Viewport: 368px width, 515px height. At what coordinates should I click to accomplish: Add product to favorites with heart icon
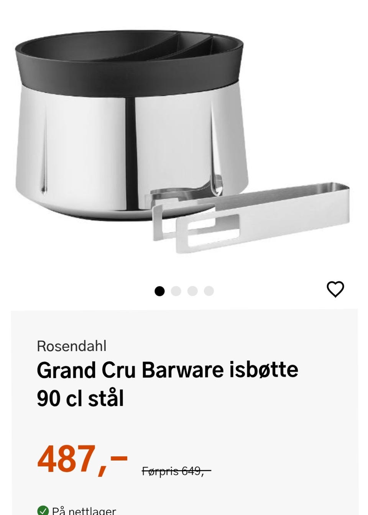click(335, 290)
